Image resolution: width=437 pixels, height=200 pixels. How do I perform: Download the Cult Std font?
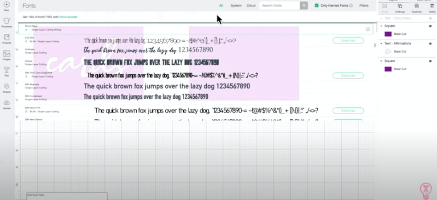(348, 40)
